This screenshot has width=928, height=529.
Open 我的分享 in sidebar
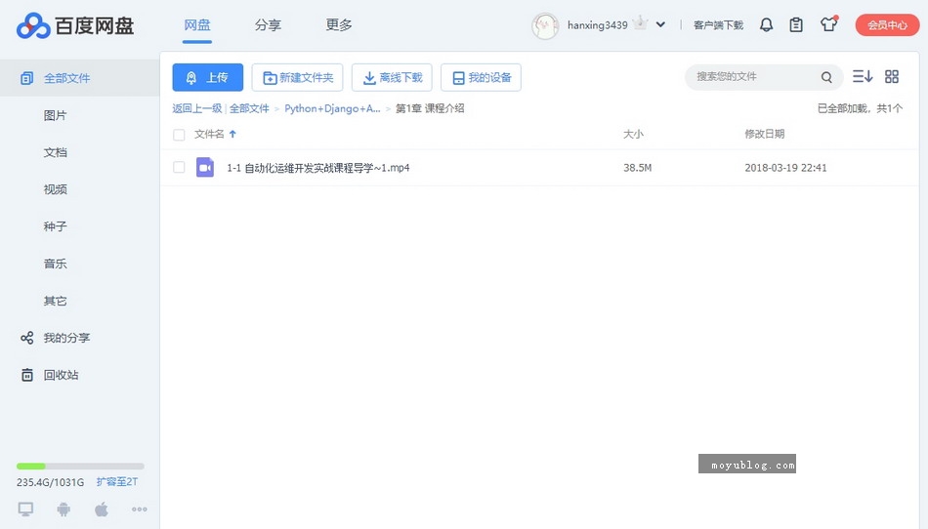66,338
